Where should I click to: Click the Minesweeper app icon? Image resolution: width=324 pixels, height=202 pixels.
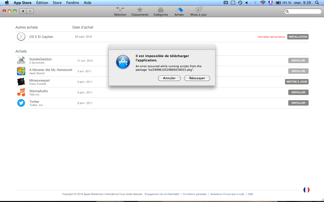[x=21, y=82]
